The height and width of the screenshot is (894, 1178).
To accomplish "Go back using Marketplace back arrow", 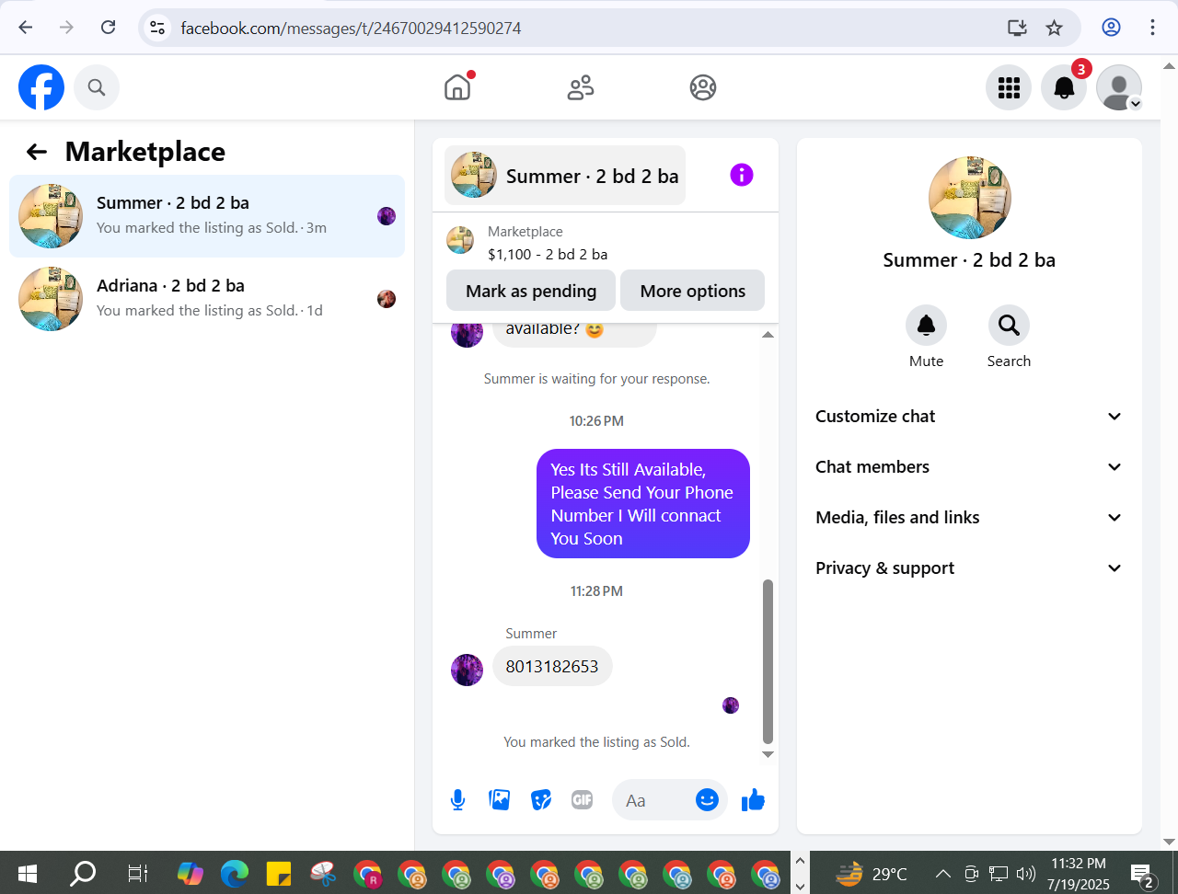I will click(37, 152).
